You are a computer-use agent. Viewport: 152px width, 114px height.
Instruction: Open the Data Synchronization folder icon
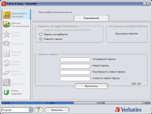click(6, 25)
